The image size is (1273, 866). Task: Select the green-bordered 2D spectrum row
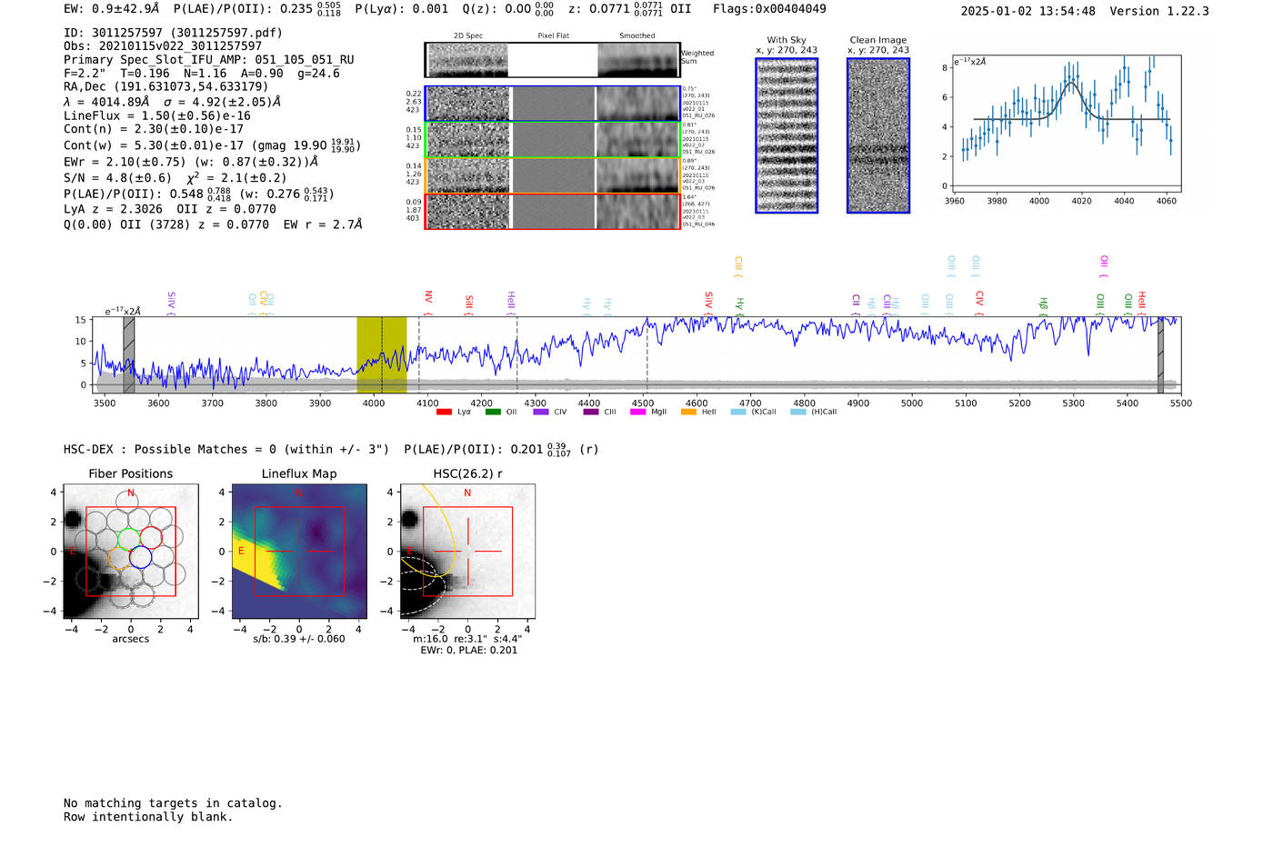pyautogui.click(x=553, y=140)
